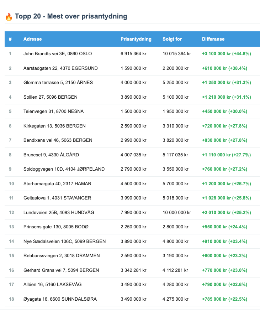
Task: Click address 'Prinsens gate 130, 8005 BODØ'
Action: click(x=56, y=227)
